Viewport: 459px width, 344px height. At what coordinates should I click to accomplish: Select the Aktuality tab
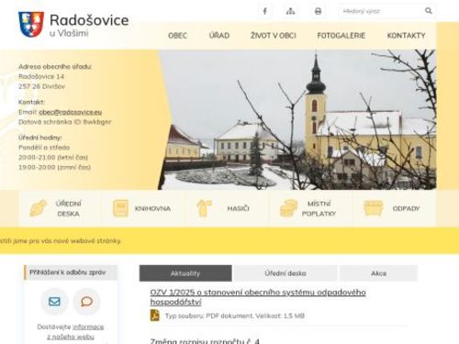pos(185,273)
